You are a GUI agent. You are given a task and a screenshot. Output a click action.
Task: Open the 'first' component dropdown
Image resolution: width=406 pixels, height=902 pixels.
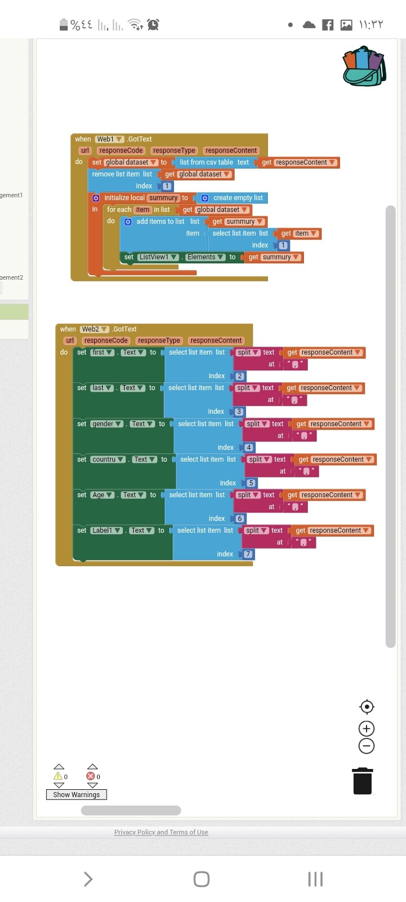click(103, 352)
